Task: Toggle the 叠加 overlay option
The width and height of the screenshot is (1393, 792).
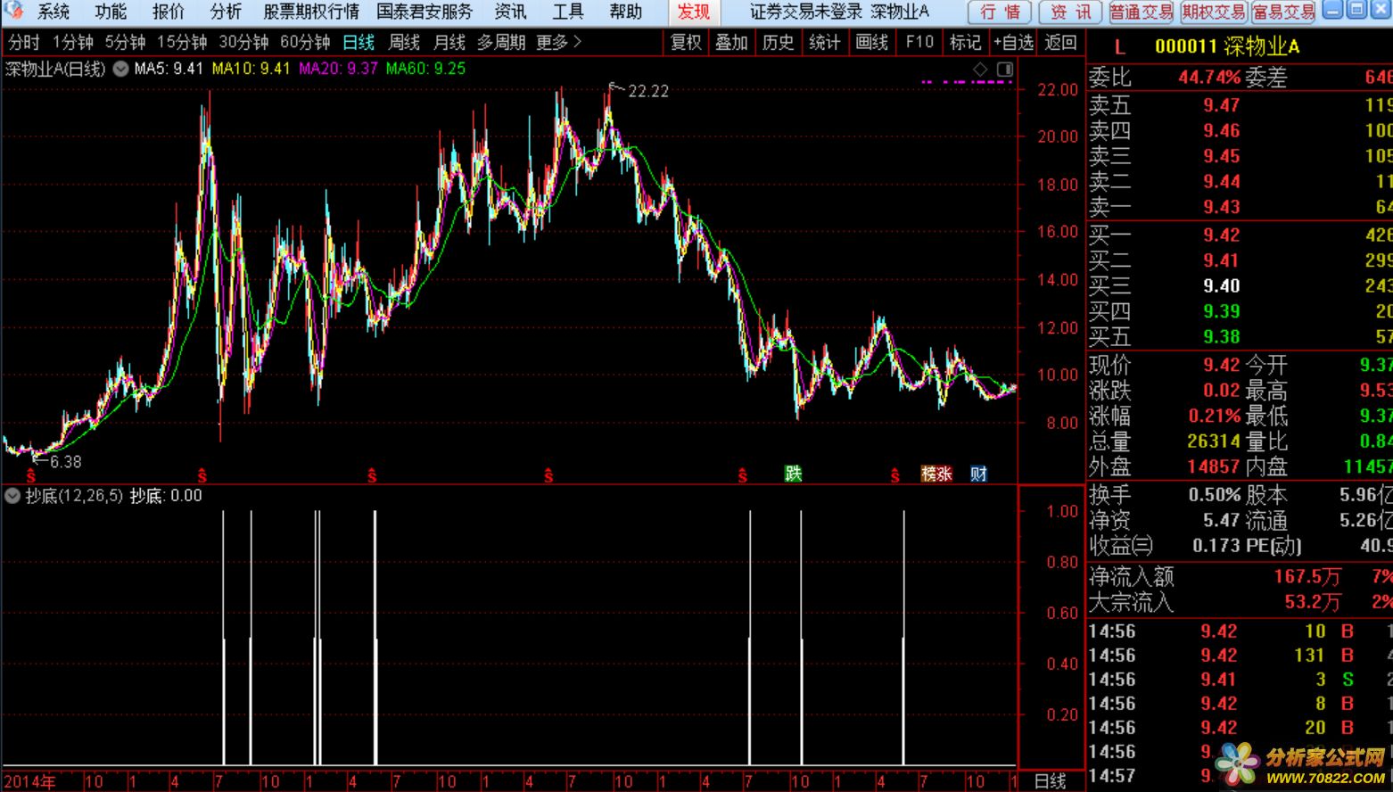Action: point(731,42)
